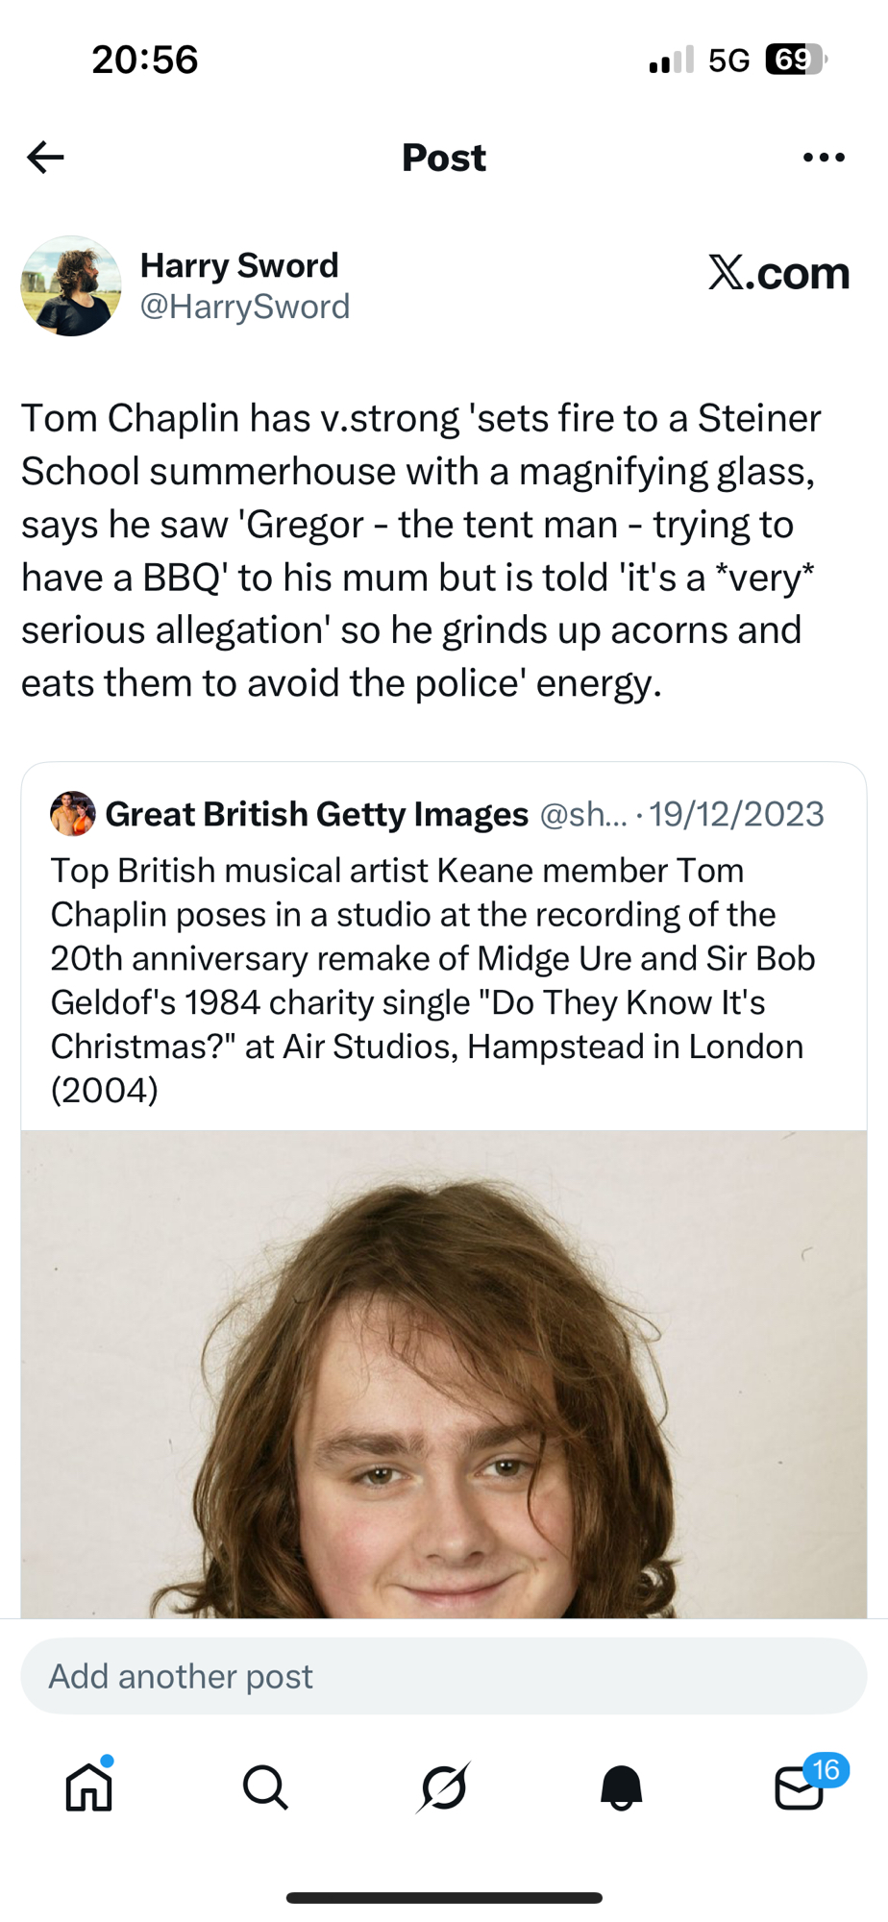Tap the battery indicator in status bar

coord(796,60)
